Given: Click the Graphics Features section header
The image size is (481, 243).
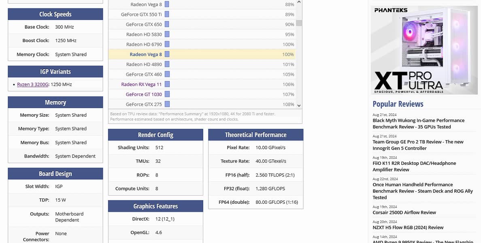Looking at the screenshot, I should (x=155, y=206).
